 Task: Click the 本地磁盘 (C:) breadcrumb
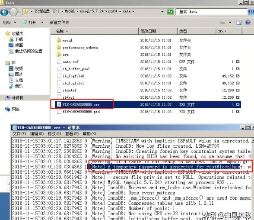[x=47, y=11]
